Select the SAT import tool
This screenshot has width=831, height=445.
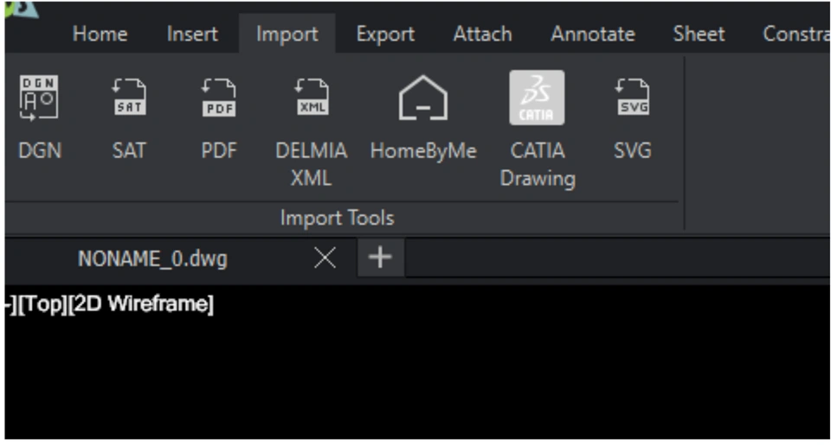tap(129, 99)
